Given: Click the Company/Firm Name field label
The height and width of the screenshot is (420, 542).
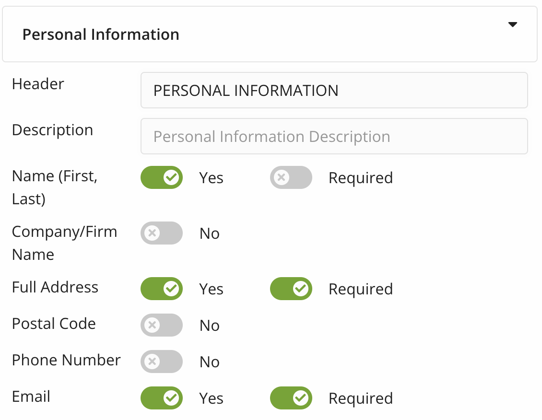Looking at the screenshot, I should 64,243.
